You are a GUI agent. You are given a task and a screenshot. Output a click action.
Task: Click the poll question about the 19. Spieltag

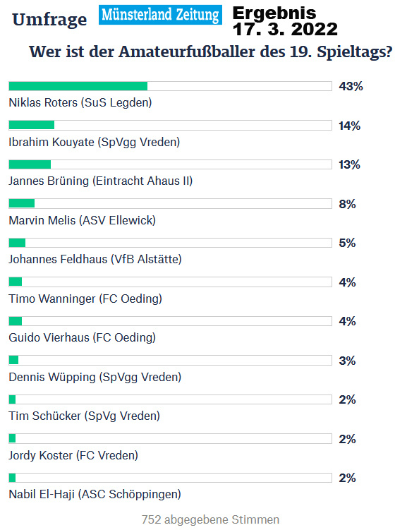(211, 52)
